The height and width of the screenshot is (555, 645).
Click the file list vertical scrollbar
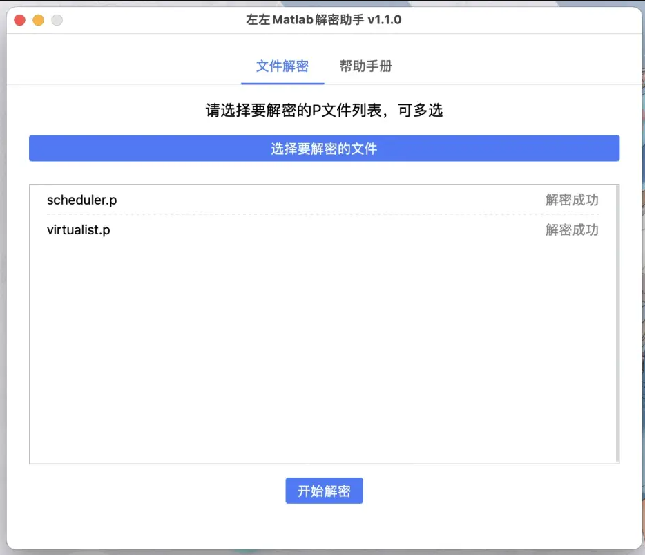617,323
